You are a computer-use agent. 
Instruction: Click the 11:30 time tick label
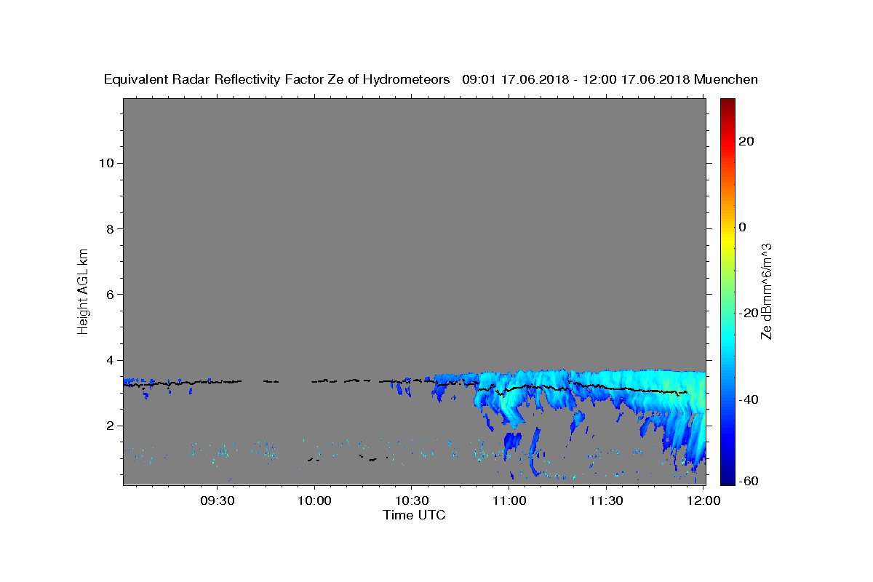(x=606, y=501)
